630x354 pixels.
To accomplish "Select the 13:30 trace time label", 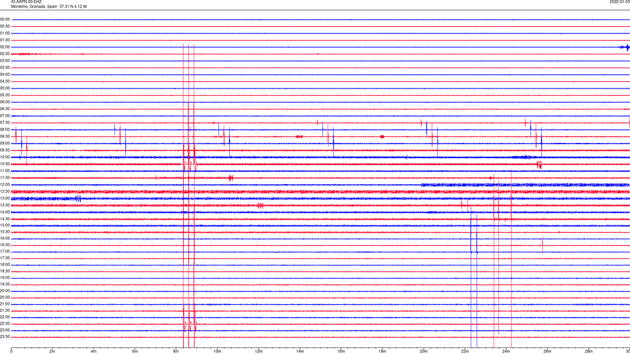I will pyautogui.click(x=5, y=205).
